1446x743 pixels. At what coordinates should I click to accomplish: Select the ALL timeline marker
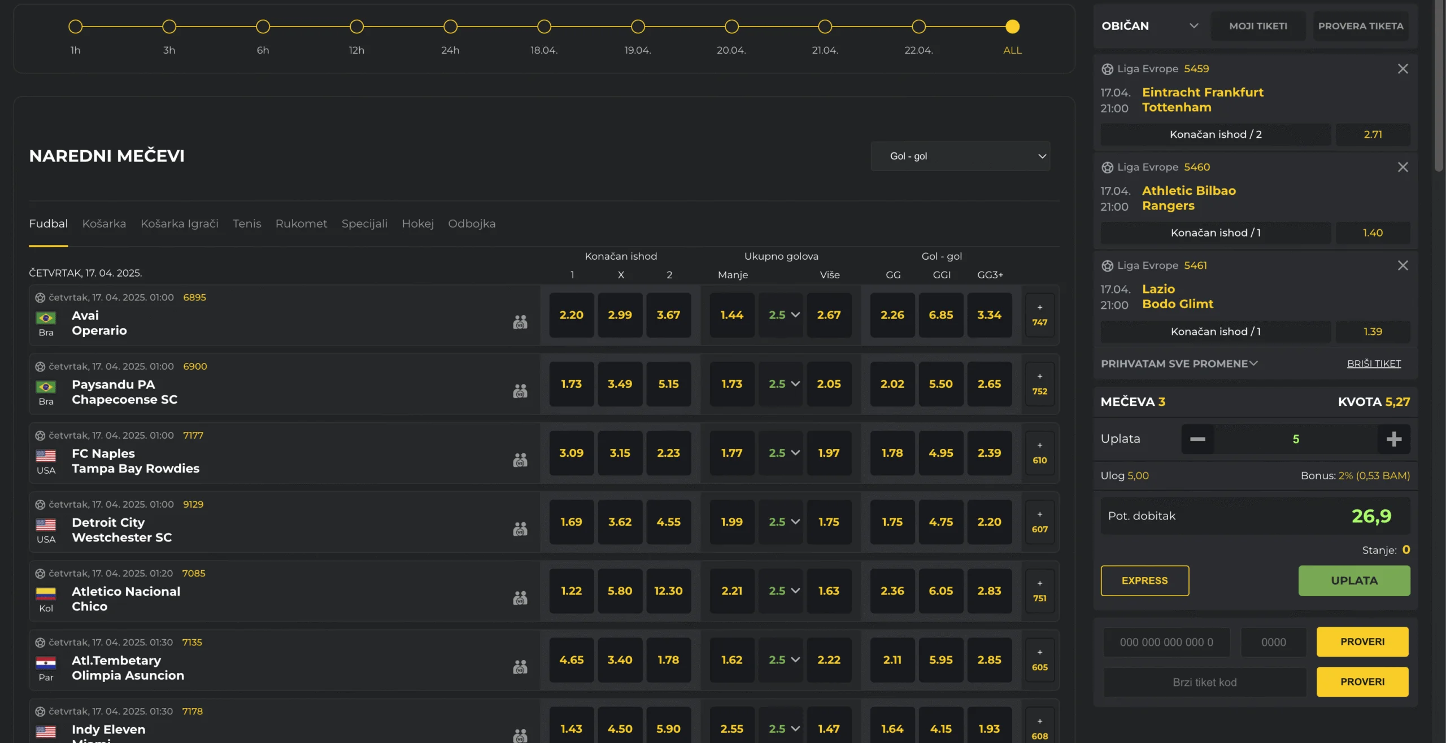pos(1012,27)
